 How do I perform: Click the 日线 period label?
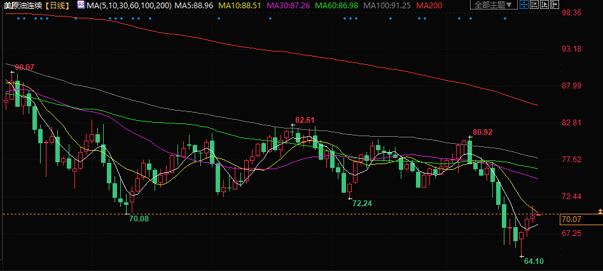[x=58, y=5]
